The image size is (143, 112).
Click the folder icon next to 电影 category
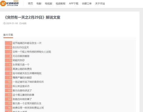tap(21, 23)
